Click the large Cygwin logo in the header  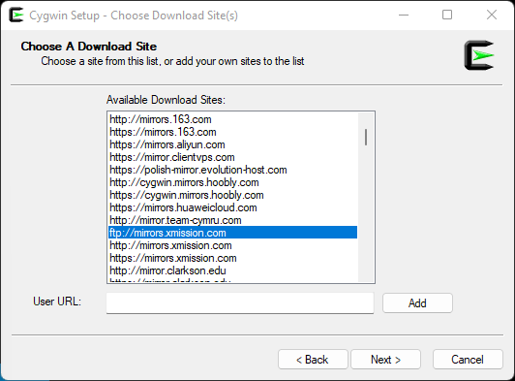click(479, 55)
